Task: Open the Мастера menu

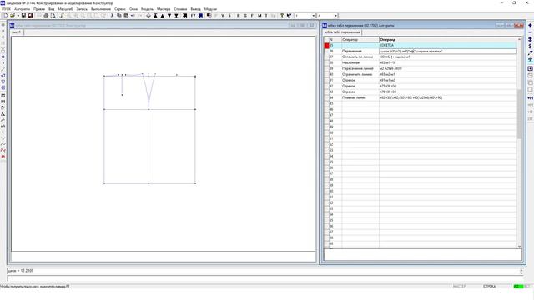Action: (x=164, y=9)
